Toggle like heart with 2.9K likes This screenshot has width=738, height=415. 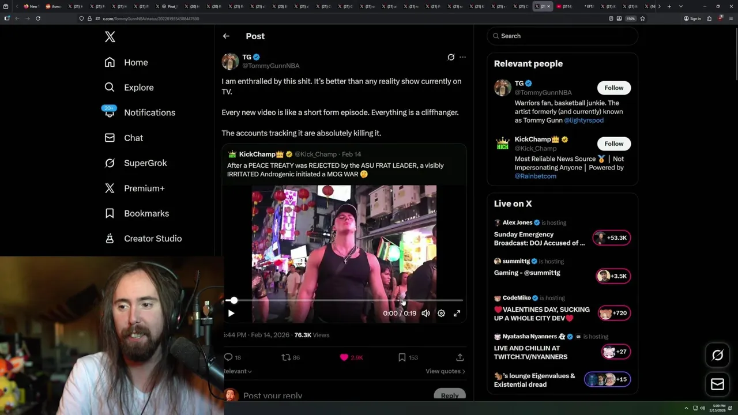(344, 357)
